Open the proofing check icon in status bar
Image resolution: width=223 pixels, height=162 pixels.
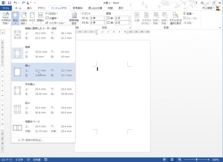(28, 160)
